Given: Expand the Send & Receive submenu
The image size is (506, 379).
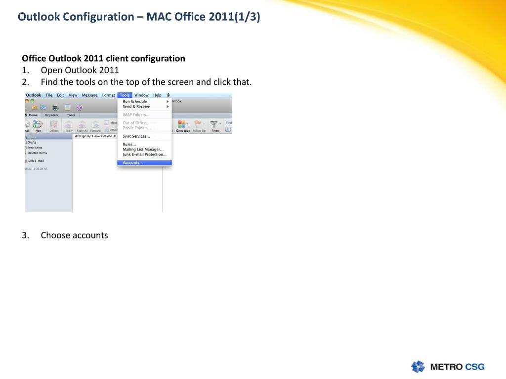Looking at the screenshot, I should [145, 107].
